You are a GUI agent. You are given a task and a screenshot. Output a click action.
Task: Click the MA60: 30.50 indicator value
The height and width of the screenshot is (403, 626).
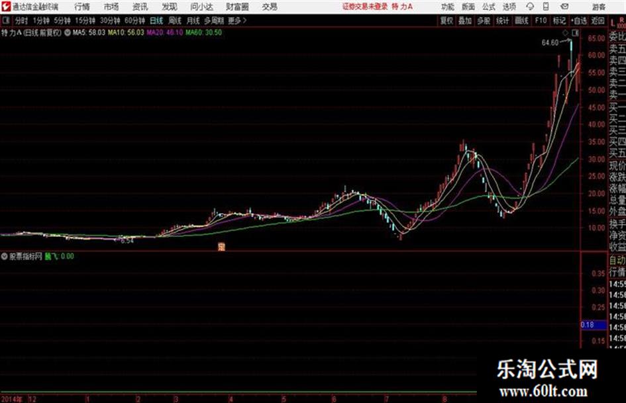(203, 32)
